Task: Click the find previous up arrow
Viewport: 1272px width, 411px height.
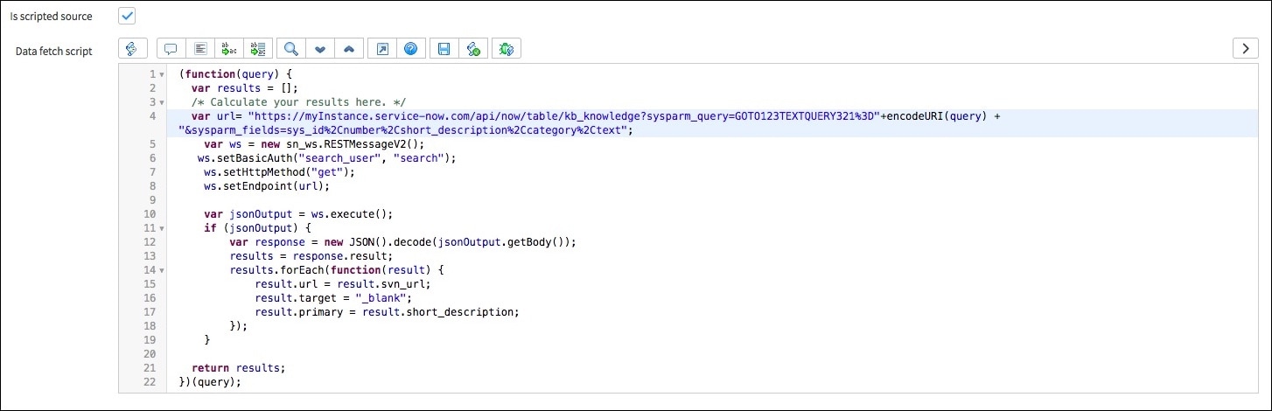Action: [349, 49]
